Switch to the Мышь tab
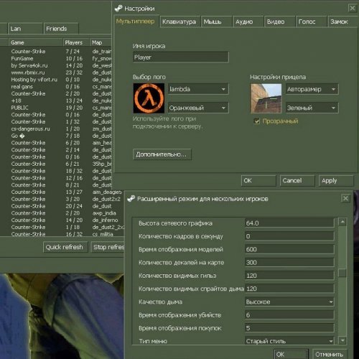Screen dimensions: 359x359 coord(217,22)
